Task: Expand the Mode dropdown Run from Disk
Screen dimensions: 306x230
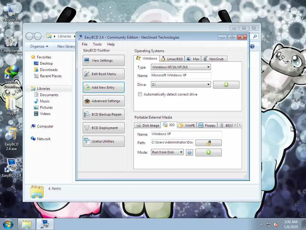Action: coord(167,152)
